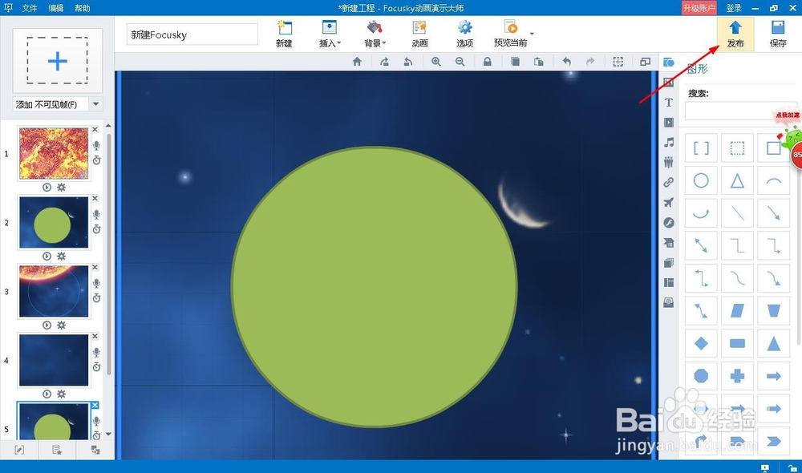Open the hyperlink tool in sidebar

[669, 182]
